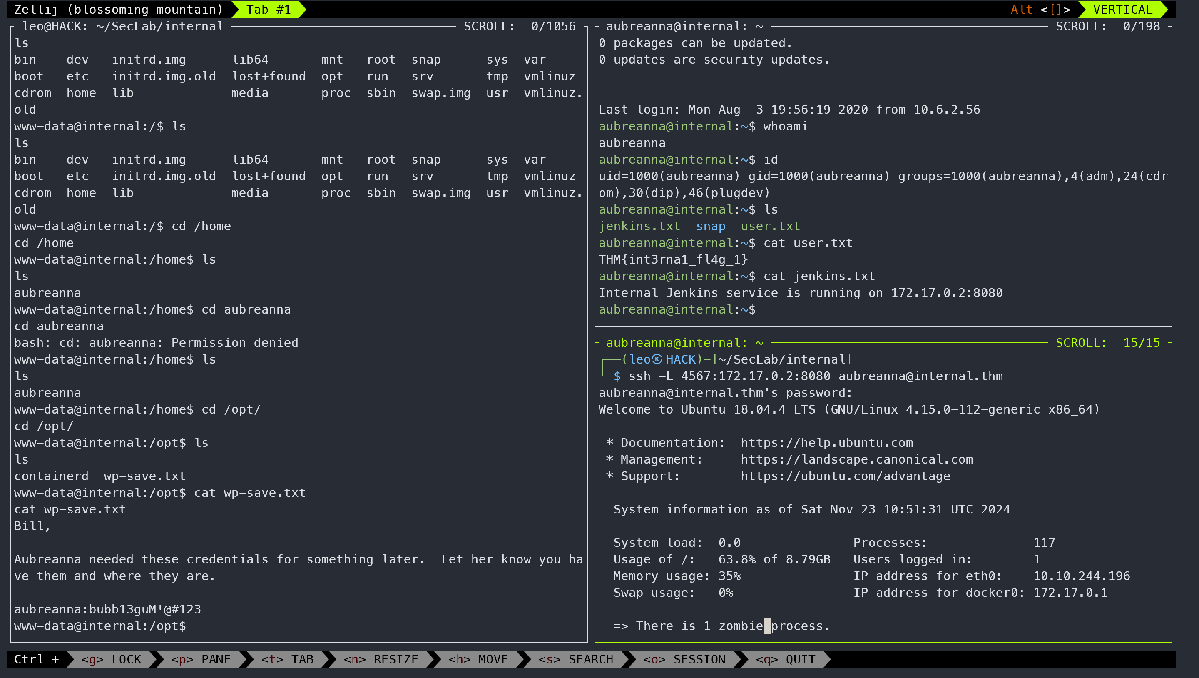
Task: Activate the <g> LOCK mode item
Action: point(111,659)
